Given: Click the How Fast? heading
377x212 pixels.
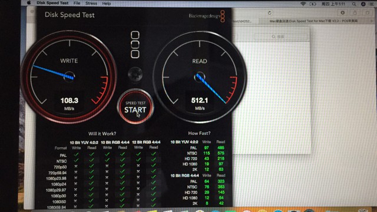Looking at the screenshot, I should (199, 133).
